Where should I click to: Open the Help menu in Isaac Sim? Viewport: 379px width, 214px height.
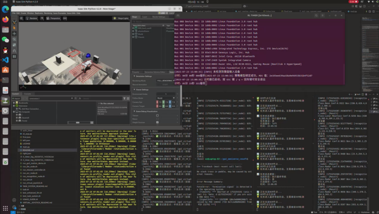tap(78, 13)
